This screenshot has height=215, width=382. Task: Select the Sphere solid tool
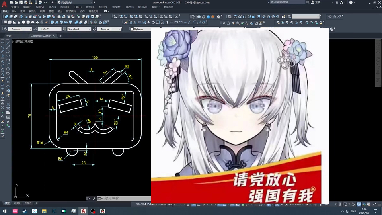pyautogui.click(x=23, y=22)
